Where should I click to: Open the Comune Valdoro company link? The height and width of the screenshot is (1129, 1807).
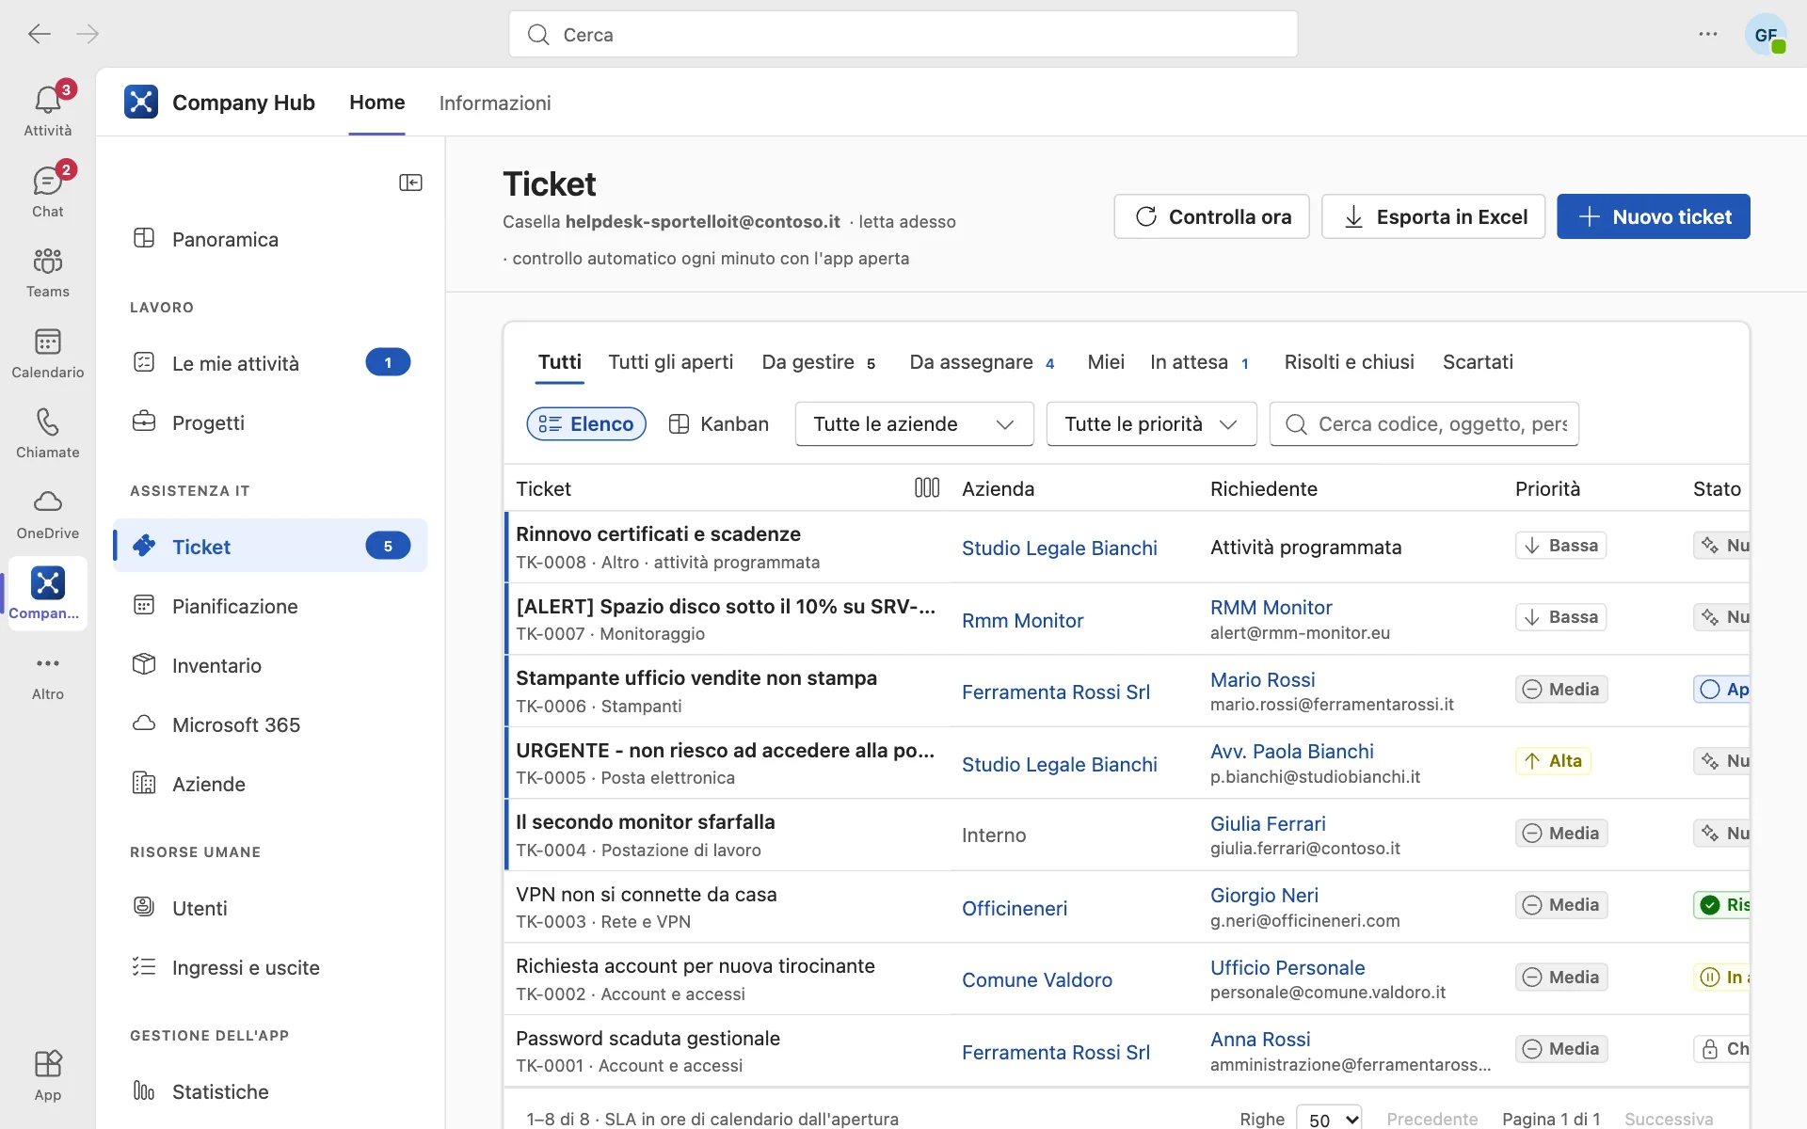(1036, 979)
